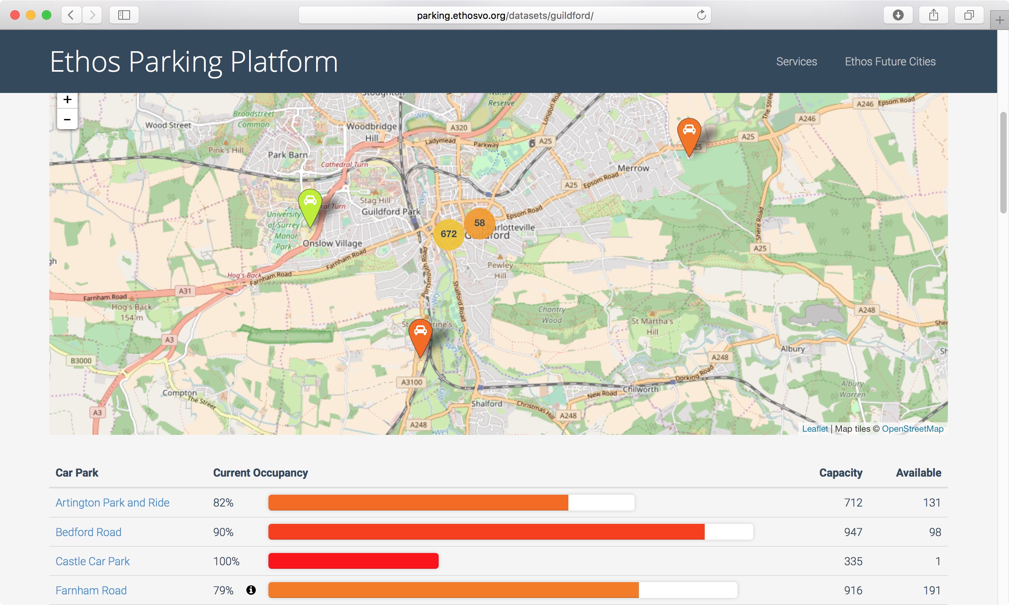Open Ethos Future Cities in the header

tap(890, 61)
